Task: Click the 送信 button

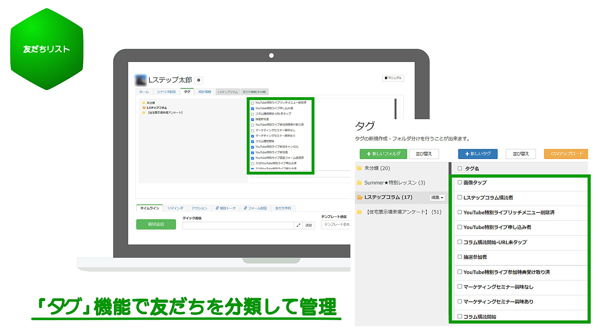Action: (309, 225)
